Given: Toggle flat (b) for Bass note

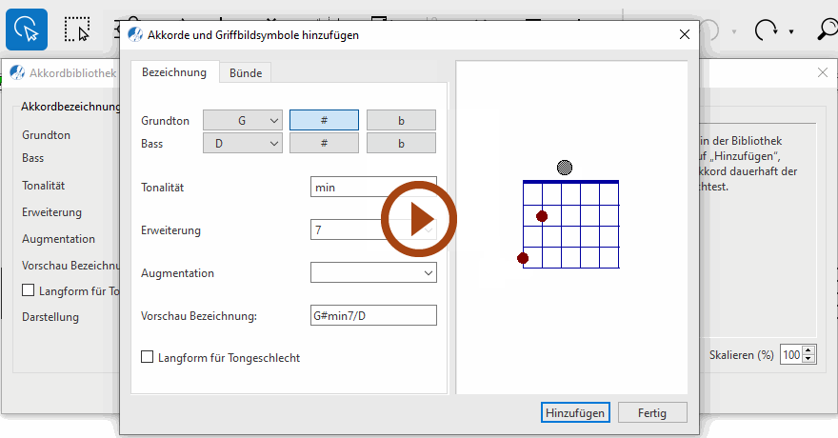Looking at the screenshot, I should tap(401, 143).
